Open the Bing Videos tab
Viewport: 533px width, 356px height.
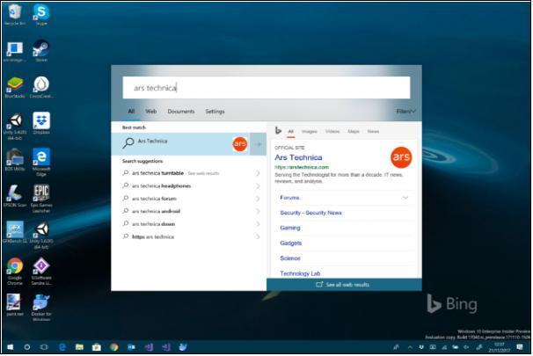[332, 131]
